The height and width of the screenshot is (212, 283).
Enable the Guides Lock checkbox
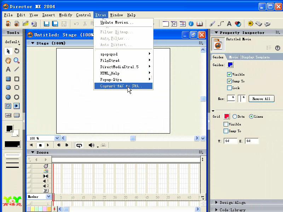[229, 88]
